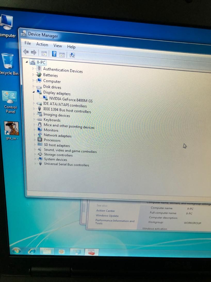Open Windows Explorer folder on taskbar
Screen dimensions: 211x282
point(47,251)
